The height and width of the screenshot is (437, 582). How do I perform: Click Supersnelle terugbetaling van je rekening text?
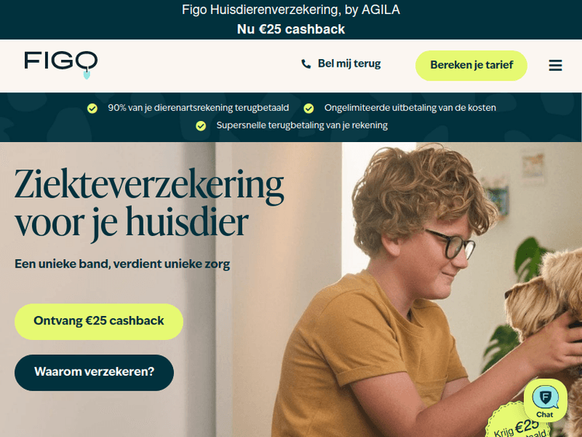click(x=302, y=125)
